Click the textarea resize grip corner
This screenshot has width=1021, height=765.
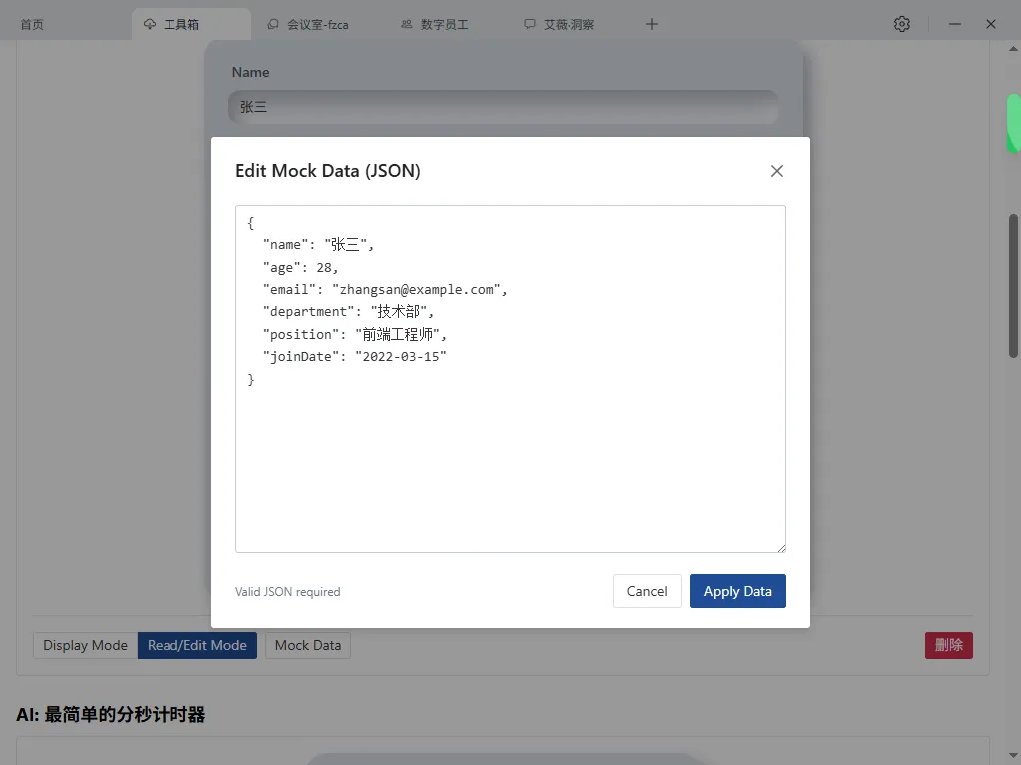pyautogui.click(x=782, y=548)
